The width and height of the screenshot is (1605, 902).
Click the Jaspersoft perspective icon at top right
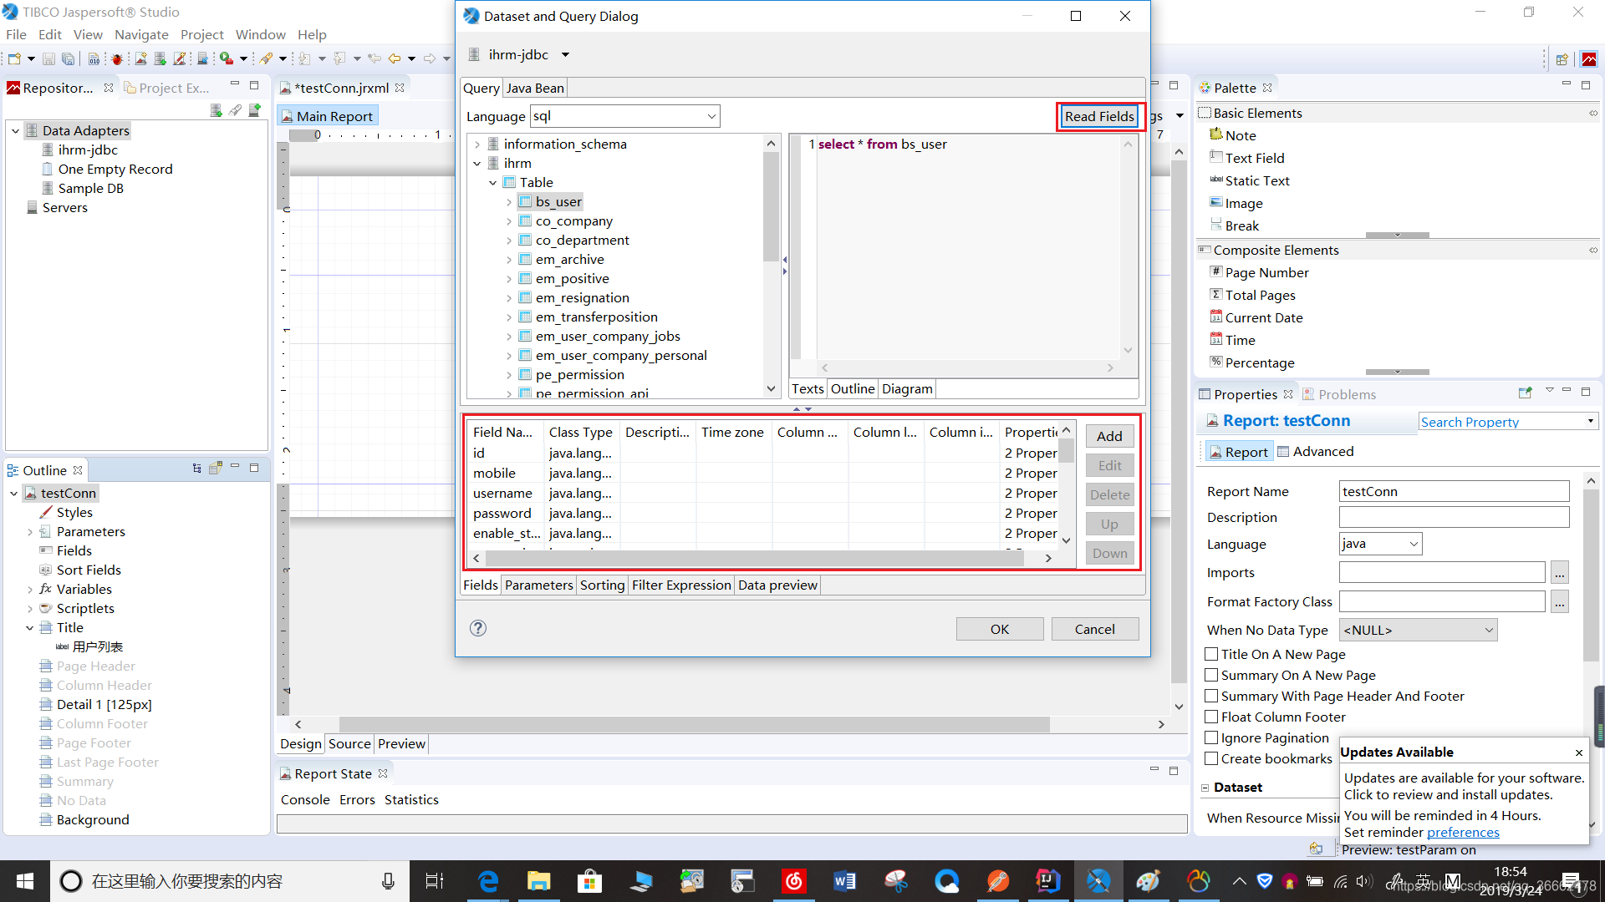1589,58
